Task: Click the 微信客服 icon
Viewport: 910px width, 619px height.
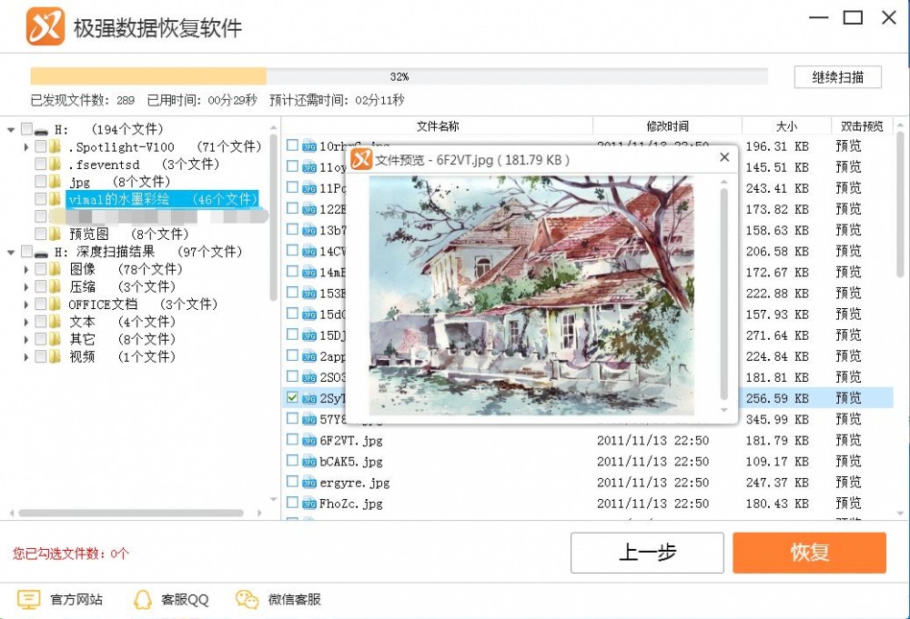Action: pyautogui.click(x=246, y=599)
